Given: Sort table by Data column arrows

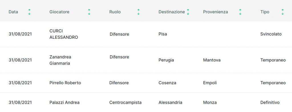Looking at the screenshot, I should (29, 12).
